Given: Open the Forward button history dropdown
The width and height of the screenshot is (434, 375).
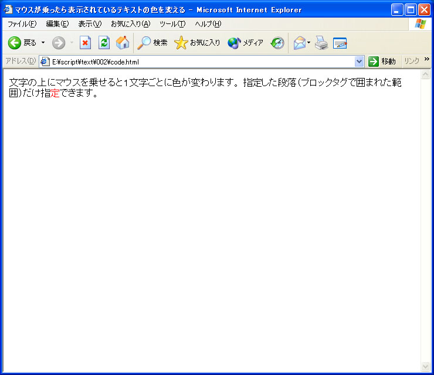Looking at the screenshot, I should [72, 43].
